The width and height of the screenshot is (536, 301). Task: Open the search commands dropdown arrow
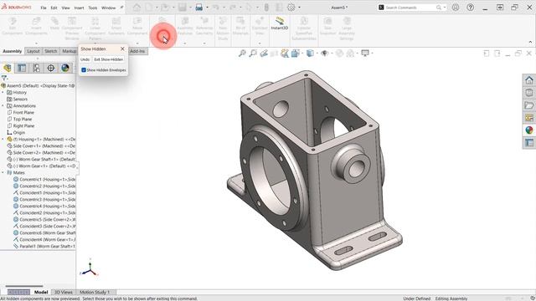(445, 8)
